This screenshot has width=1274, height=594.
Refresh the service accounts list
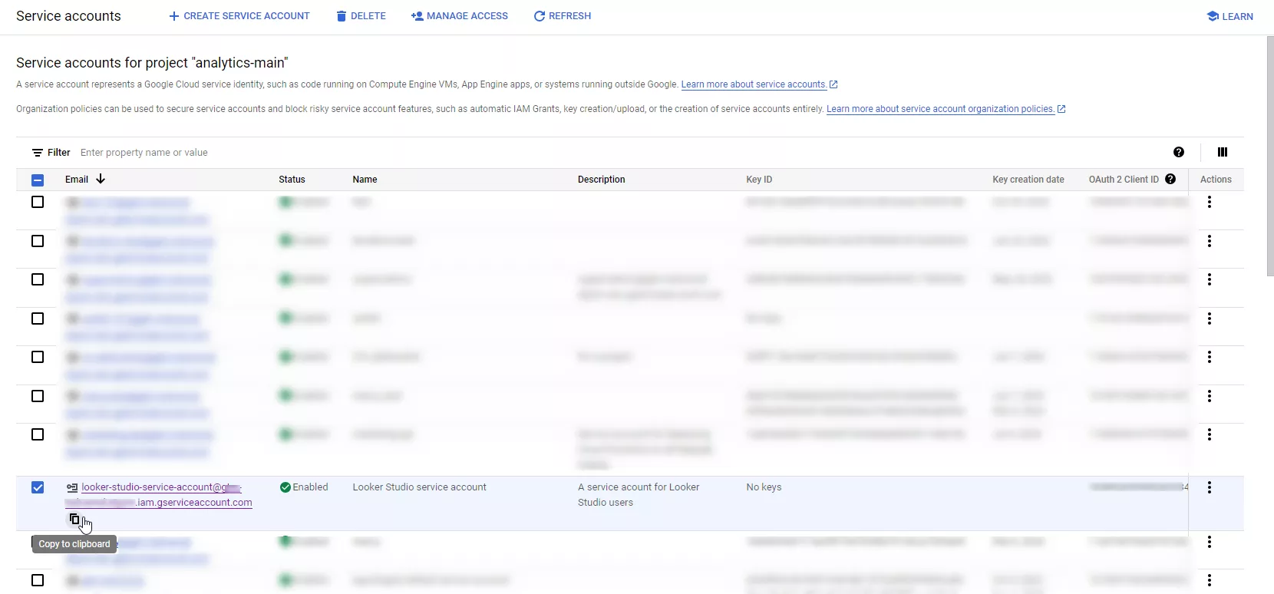[x=563, y=16]
